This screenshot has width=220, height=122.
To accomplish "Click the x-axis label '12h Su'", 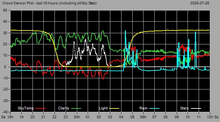I will click(x=213, y=117).
